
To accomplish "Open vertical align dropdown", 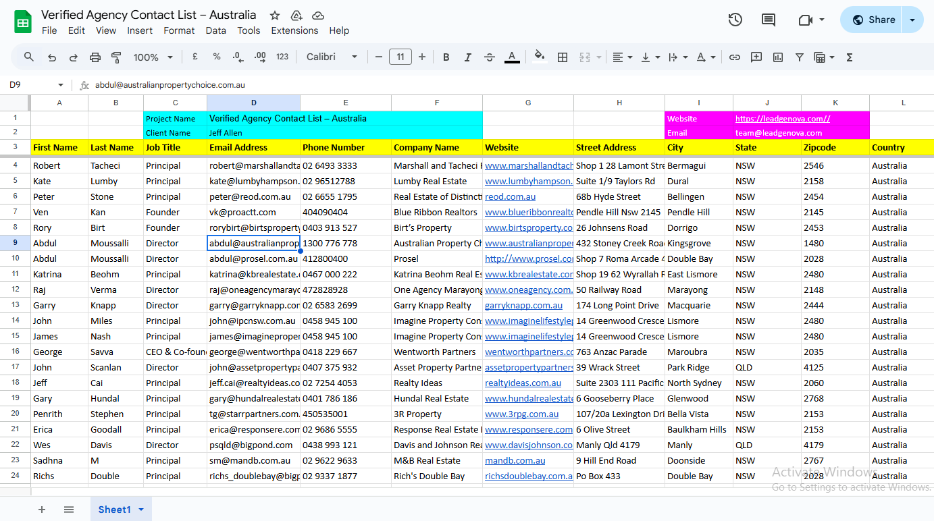I will point(650,57).
